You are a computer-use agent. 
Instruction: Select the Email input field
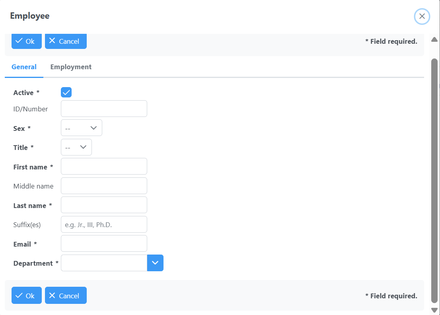pyautogui.click(x=104, y=244)
